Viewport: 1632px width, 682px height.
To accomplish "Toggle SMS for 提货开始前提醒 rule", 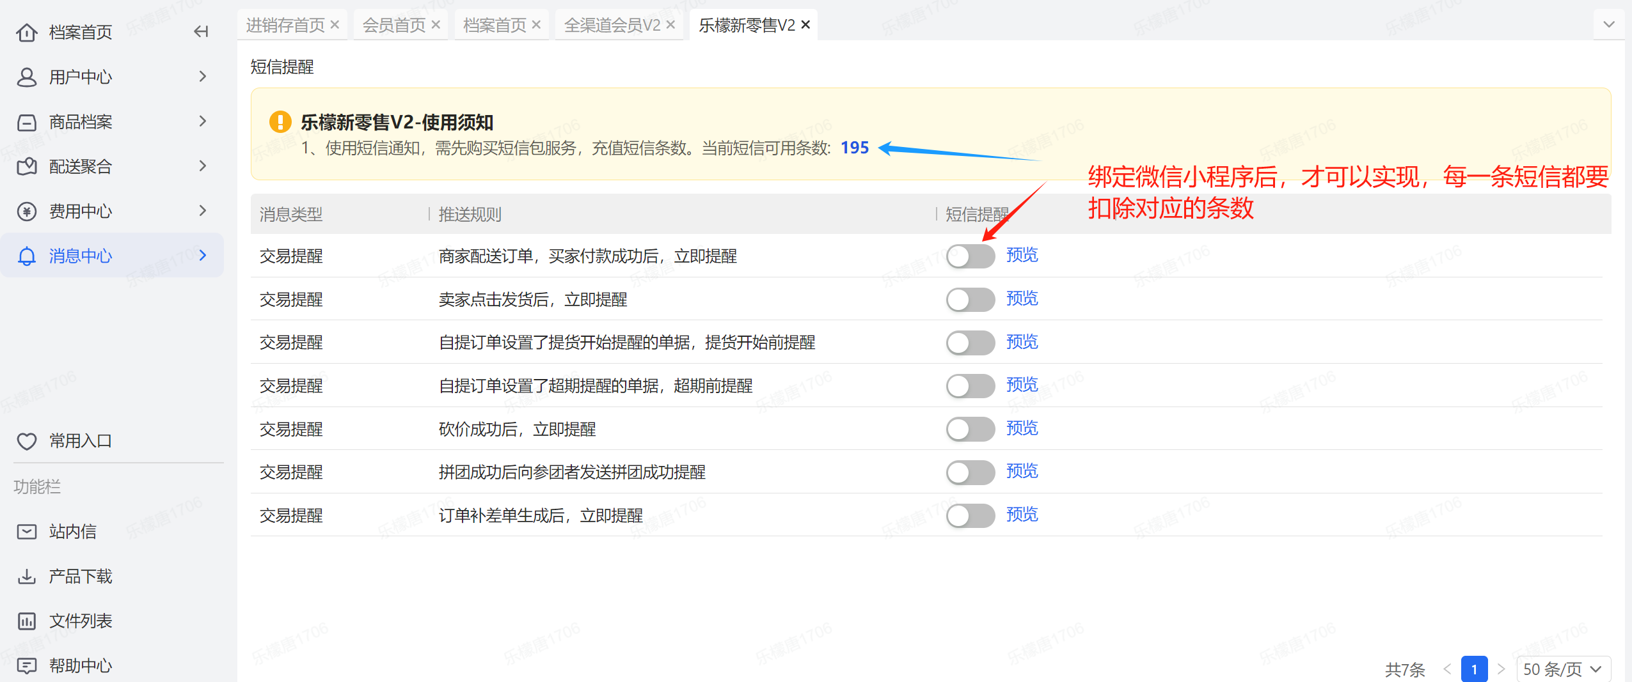I will click(x=970, y=343).
